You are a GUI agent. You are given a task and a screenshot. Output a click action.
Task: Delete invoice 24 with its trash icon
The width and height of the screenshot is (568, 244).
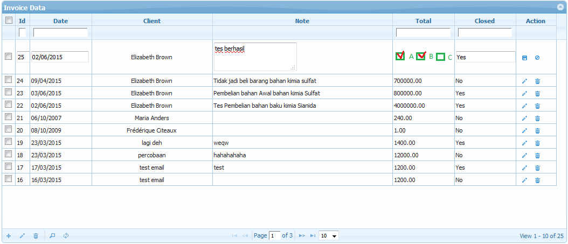(x=538, y=81)
